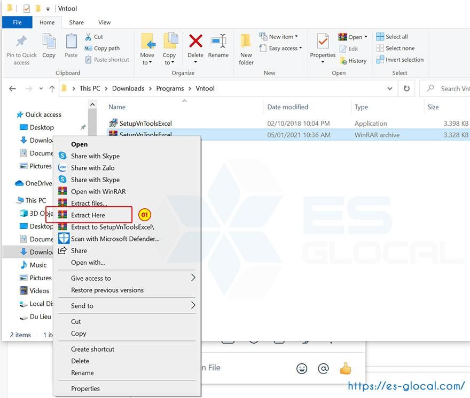Switch to the Share ribbon tab
Screen dimensions: 470x398
pos(76,22)
